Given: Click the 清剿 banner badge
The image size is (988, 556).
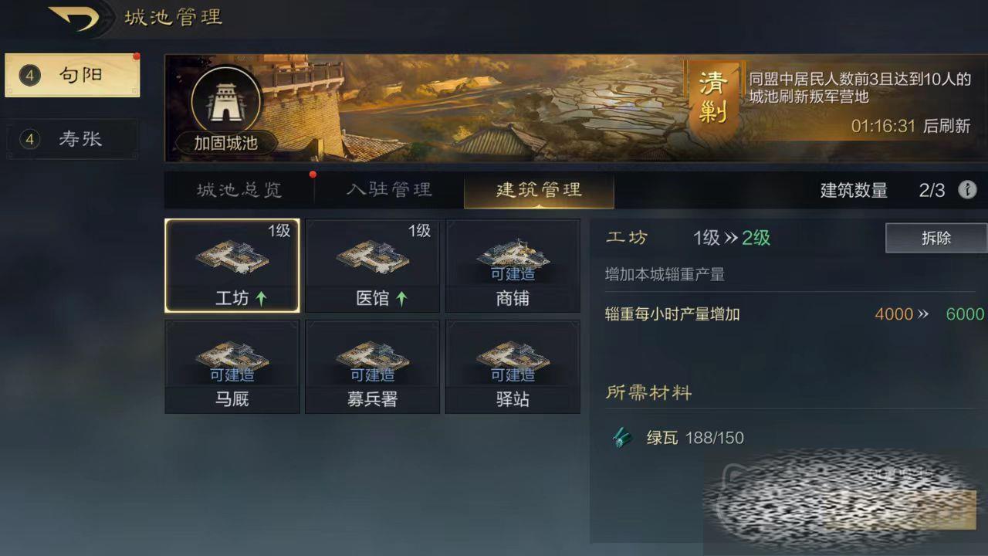Looking at the screenshot, I should coord(714,99).
